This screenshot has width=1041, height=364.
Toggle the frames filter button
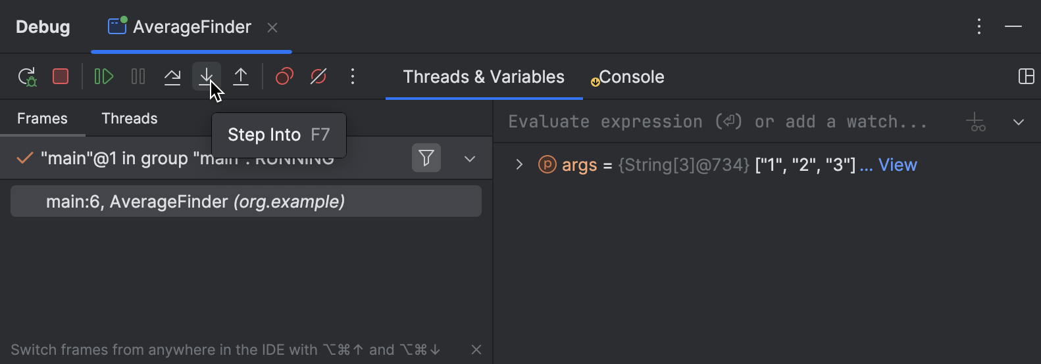[426, 158]
